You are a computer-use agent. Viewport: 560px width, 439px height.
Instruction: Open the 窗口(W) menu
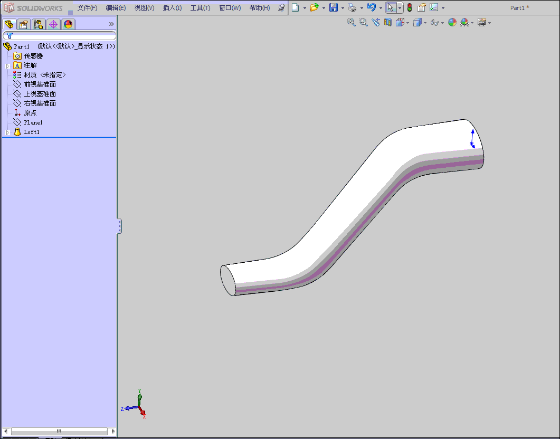tap(230, 8)
